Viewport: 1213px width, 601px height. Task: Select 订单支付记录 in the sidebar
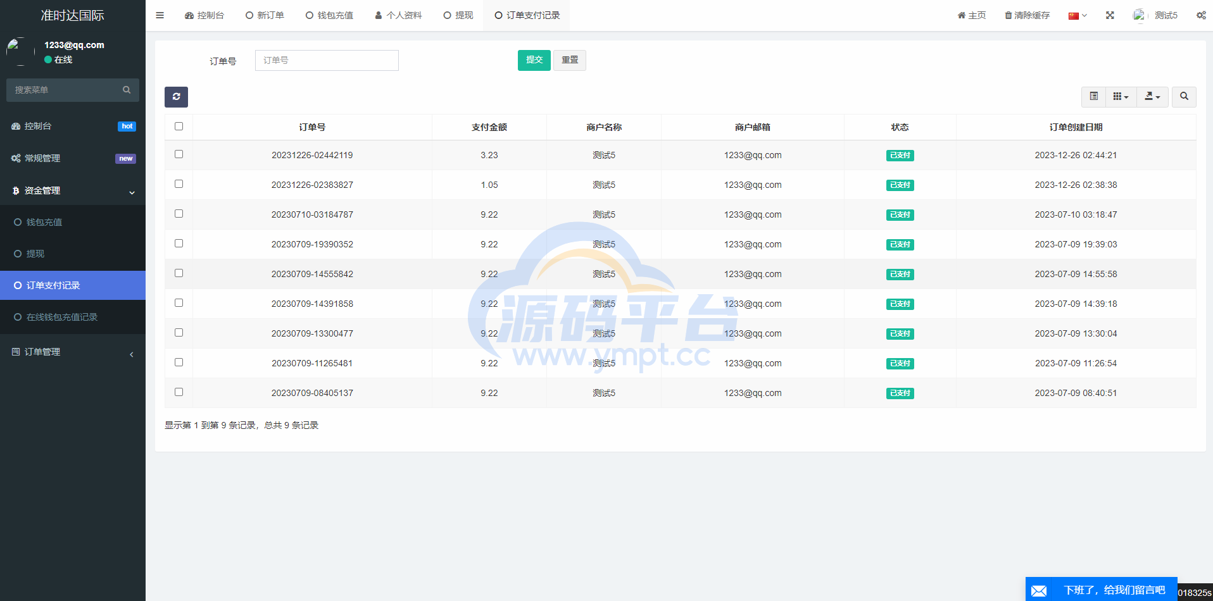pos(73,285)
